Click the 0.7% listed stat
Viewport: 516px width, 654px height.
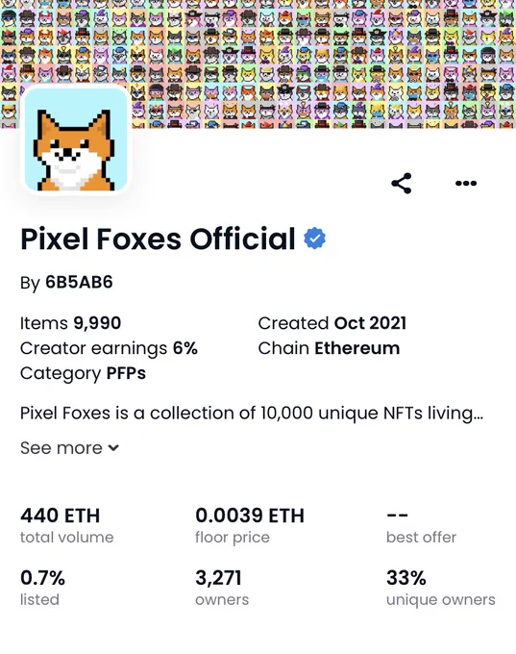[42, 588]
